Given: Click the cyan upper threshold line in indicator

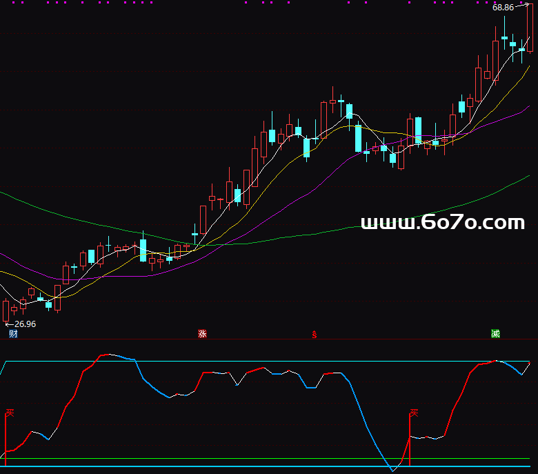Looking at the screenshot, I should [x=276, y=361].
